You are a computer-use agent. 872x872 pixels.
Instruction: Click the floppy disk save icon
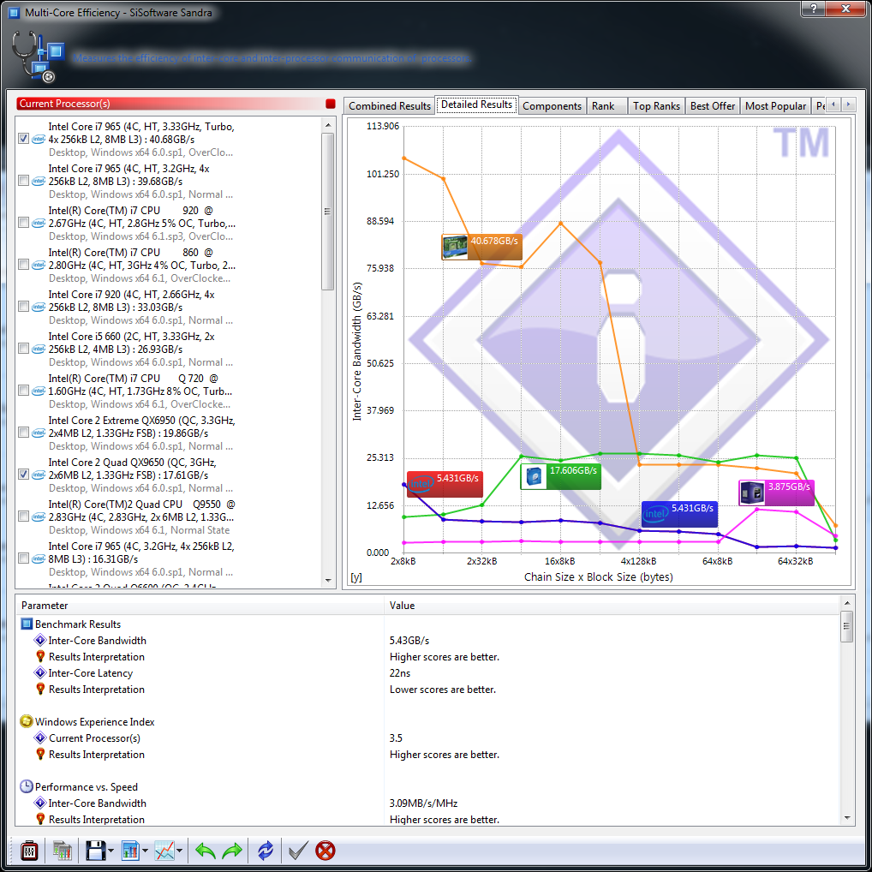point(95,851)
